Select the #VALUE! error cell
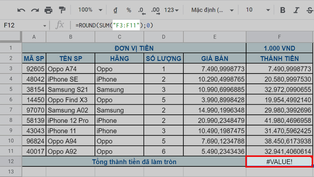The height and width of the screenshot is (177, 314). [279, 162]
